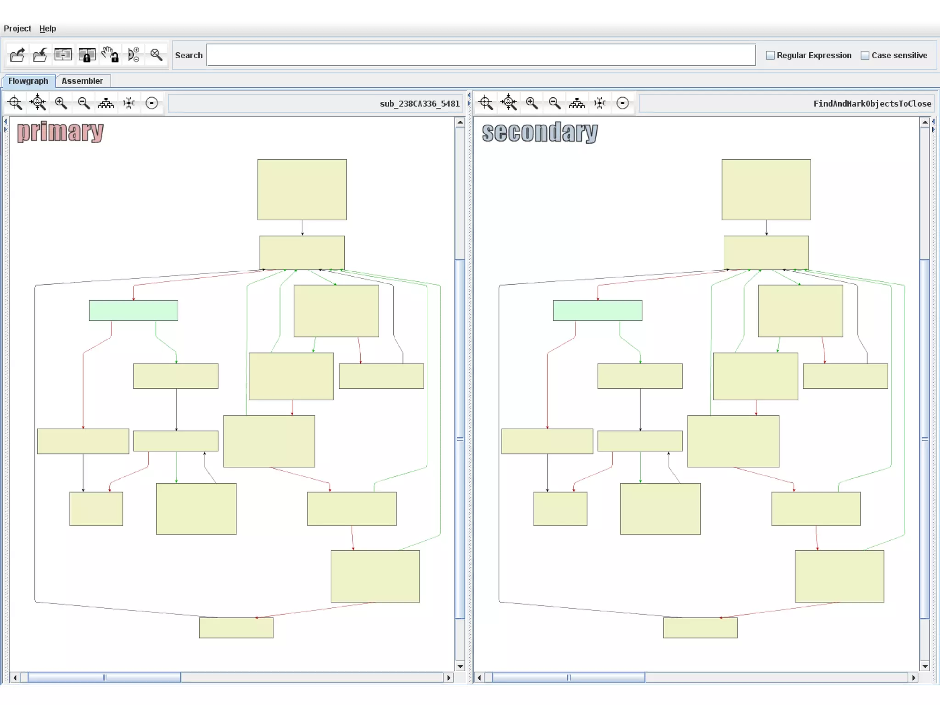Zoom in on the primary flowgraph

coord(61,103)
